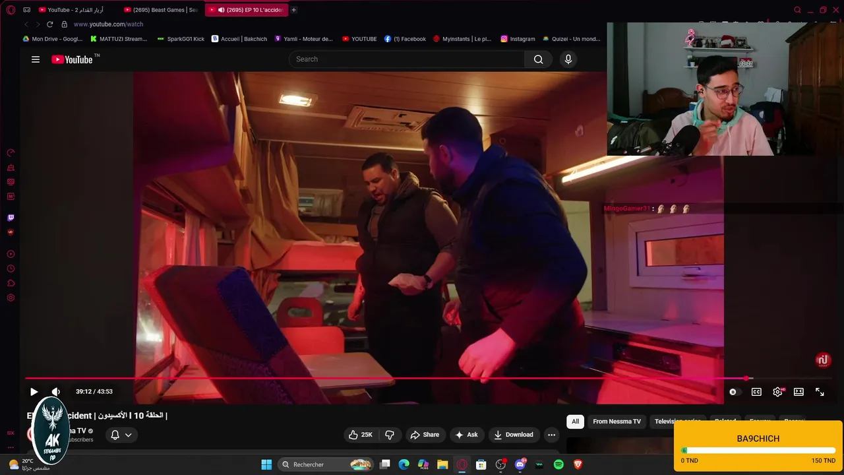The width and height of the screenshot is (844, 475).
Task: Open the video settings gear
Action: click(778, 392)
